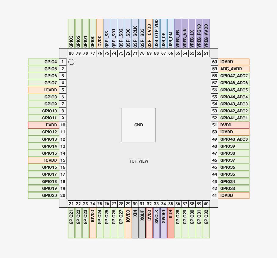The width and height of the screenshot is (277, 258).
Task: Select the DVDD label beside pin 51
Action: [234, 125]
